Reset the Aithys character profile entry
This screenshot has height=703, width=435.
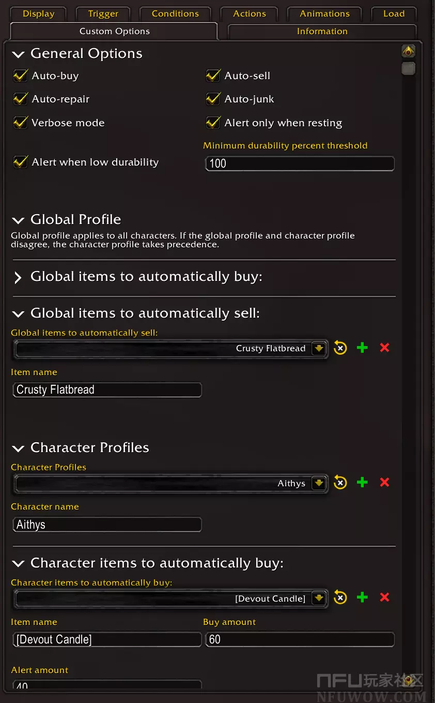point(340,483)
